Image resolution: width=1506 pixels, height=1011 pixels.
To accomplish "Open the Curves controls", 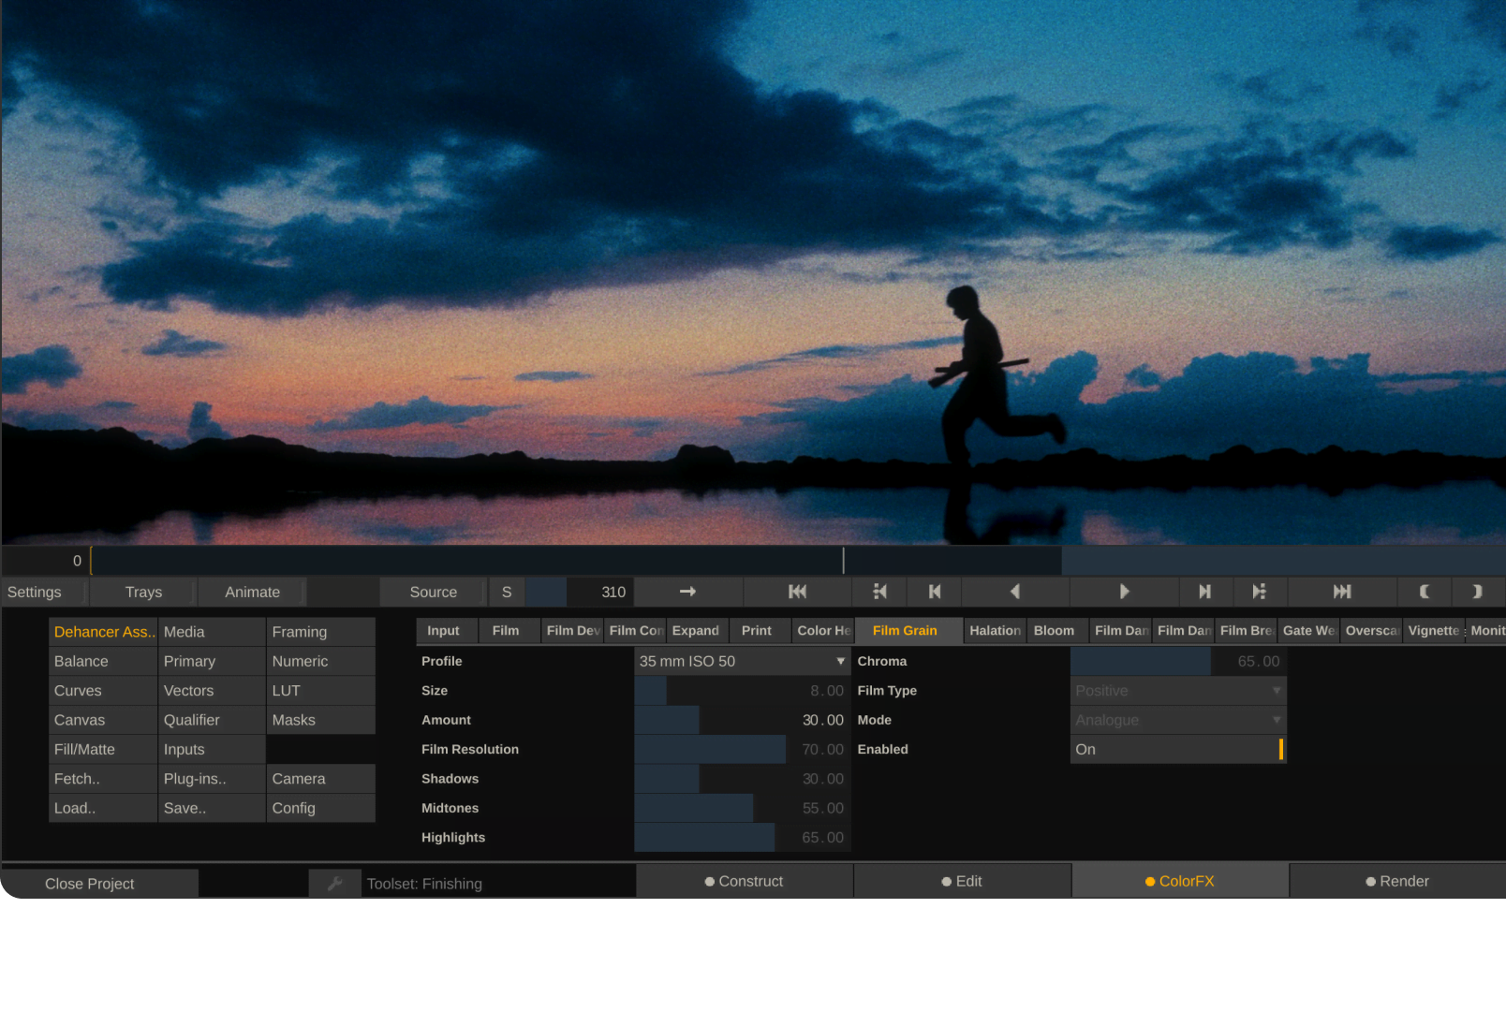I will [103, 691].
